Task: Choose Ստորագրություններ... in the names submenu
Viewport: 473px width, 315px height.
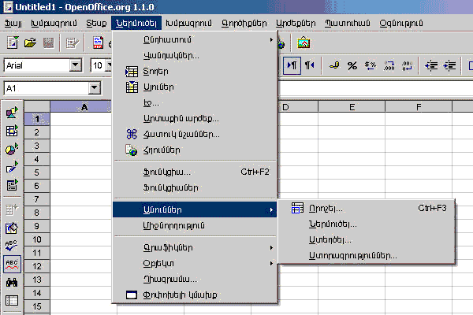Action: [366, 256]
